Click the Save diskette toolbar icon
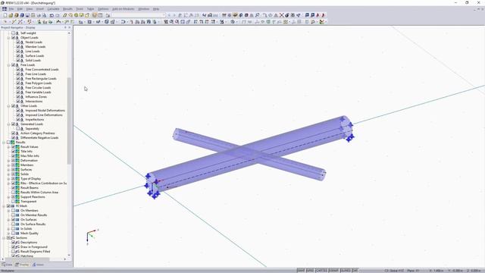The height and width of the screenshot is (273, 485). 27,15
